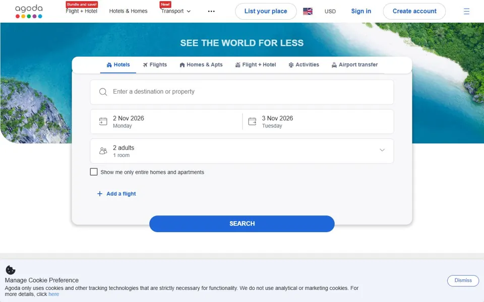
Task: Click the magnifier icon in destination field
Action: click(103, 92)
